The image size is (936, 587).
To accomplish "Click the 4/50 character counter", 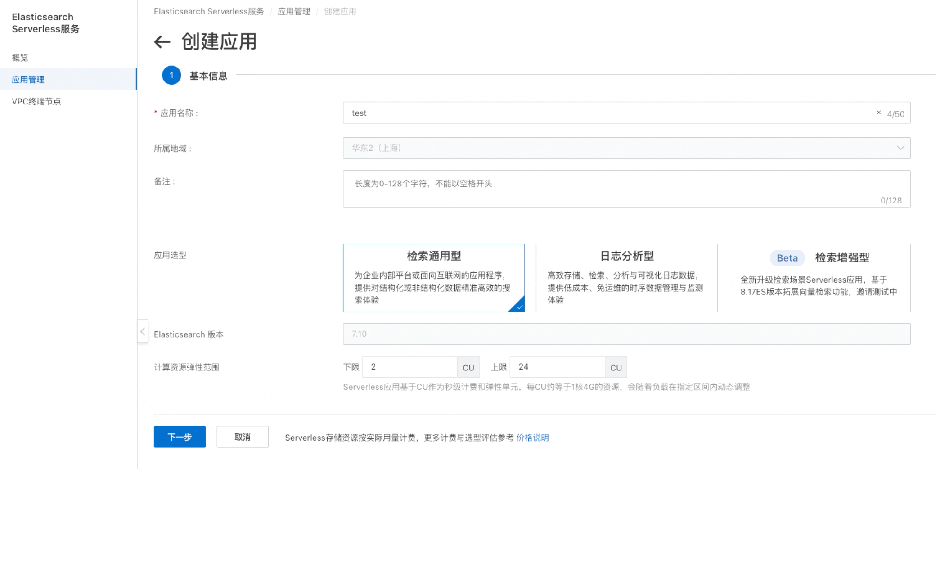I will click(895, 114).
